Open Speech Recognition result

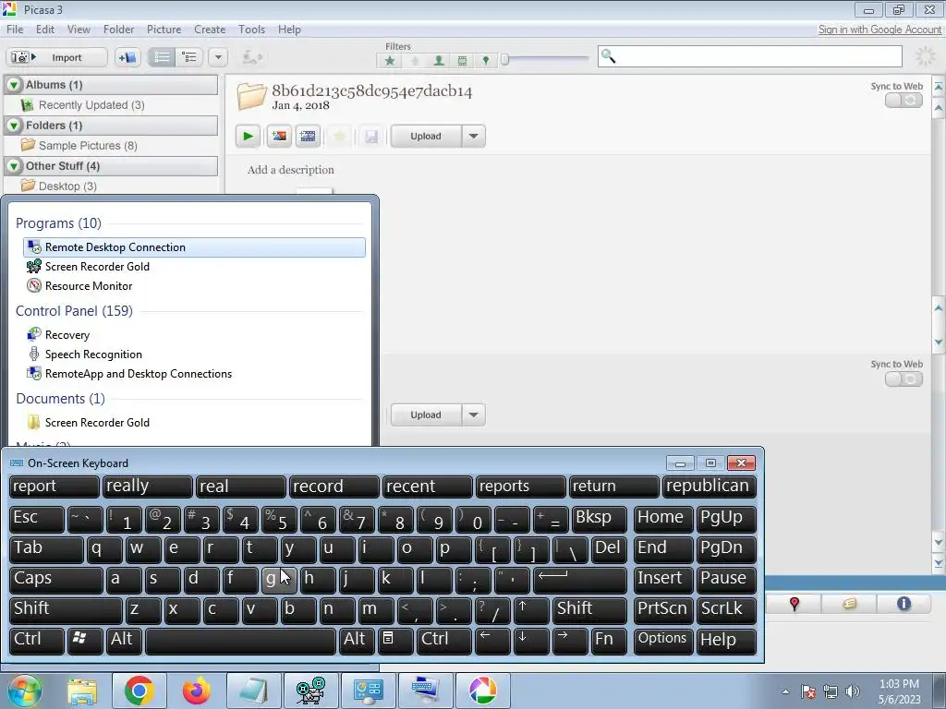coord(194,354)
